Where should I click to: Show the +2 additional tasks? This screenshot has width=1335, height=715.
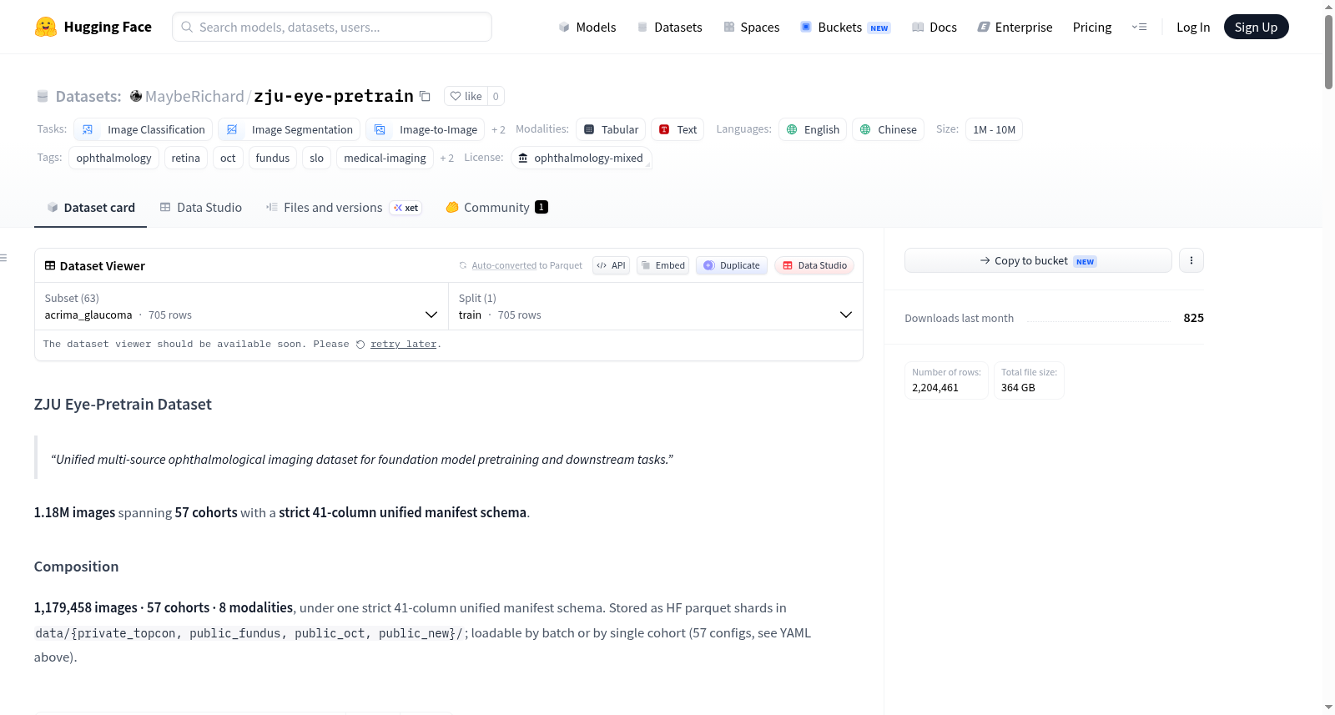click(x=498, y=129)
